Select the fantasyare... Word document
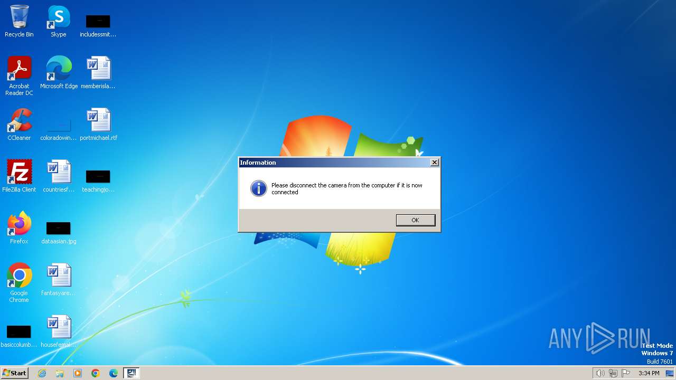Image resolution: width=676 pixels, height=380 pixels. point(59,280)
